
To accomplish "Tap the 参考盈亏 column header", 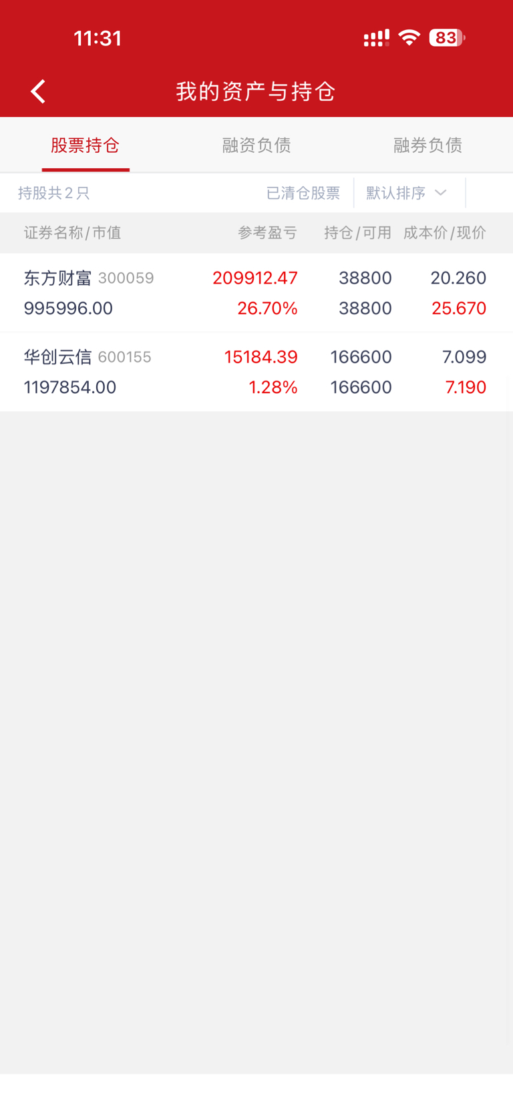I will coord(267,232).
